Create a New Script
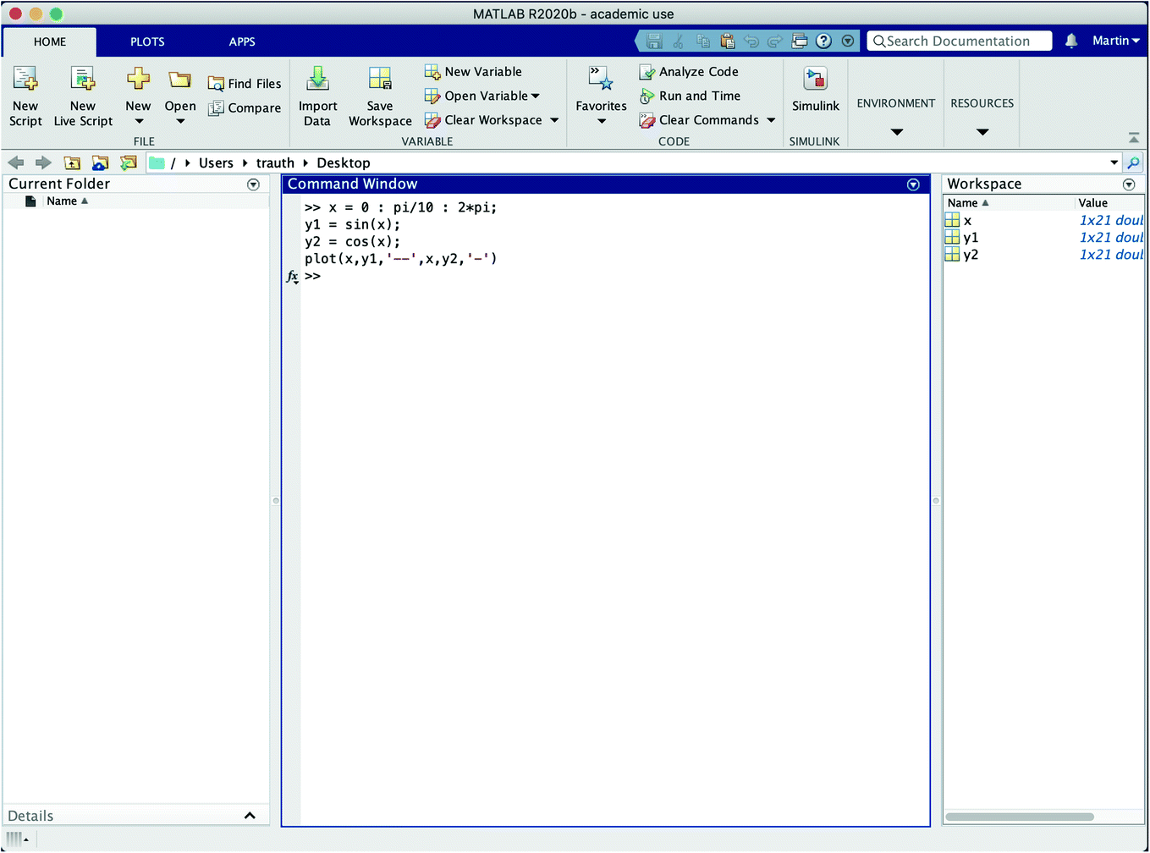Viewport: 1150px width, 853px height. [25, 96]
